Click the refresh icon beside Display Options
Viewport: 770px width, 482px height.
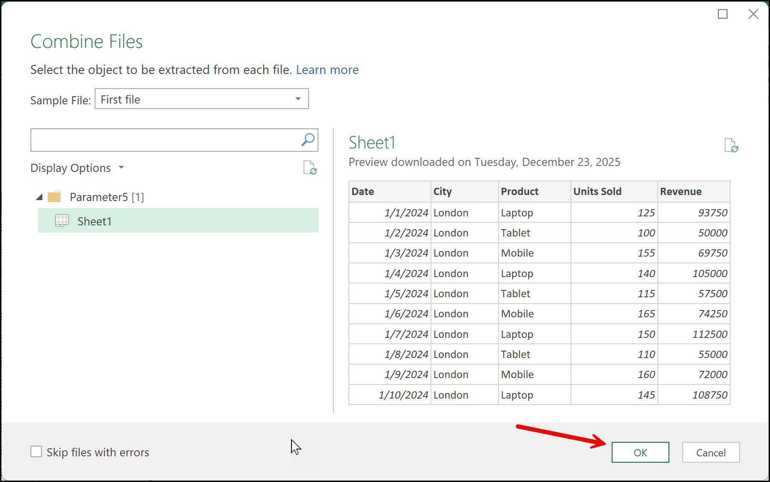tap(309, 168)
